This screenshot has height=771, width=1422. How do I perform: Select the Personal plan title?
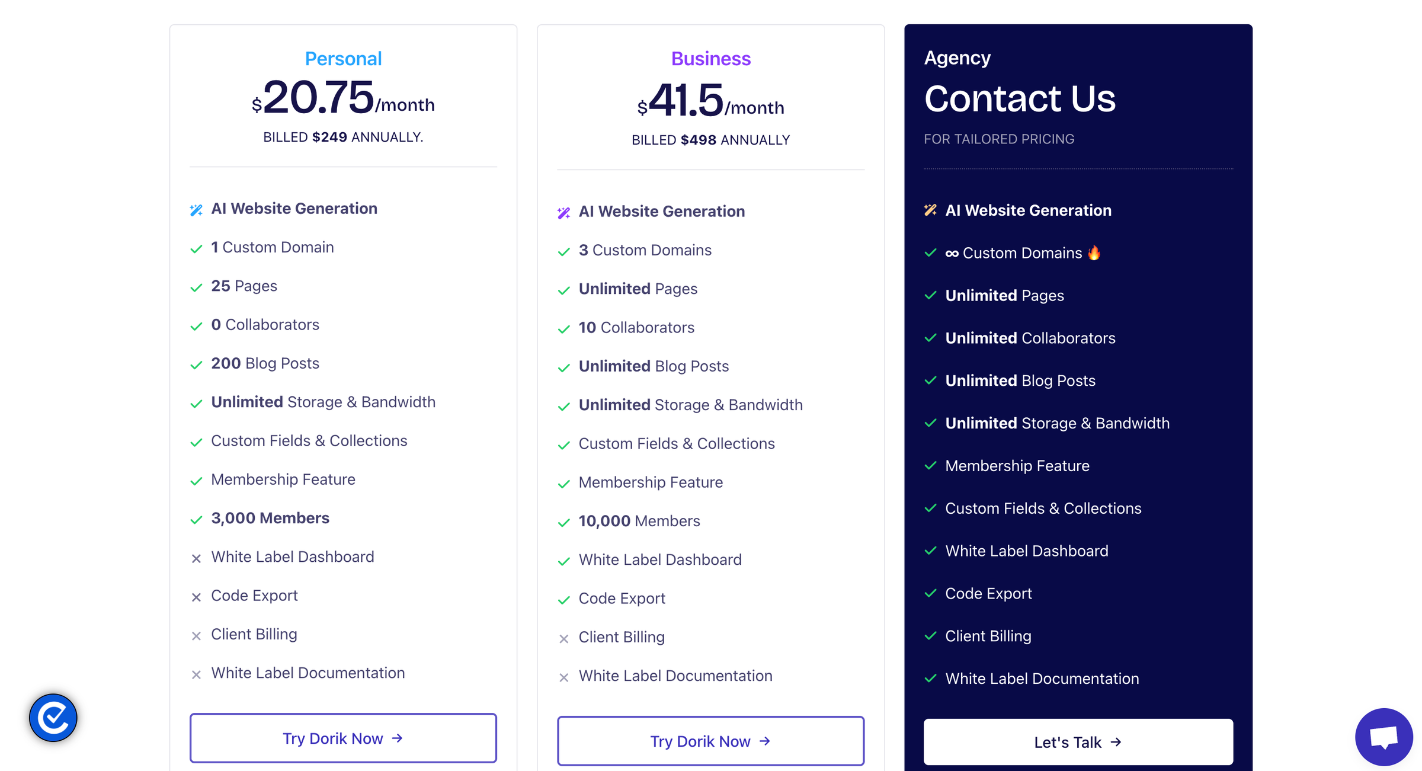(x=343, y=58)
